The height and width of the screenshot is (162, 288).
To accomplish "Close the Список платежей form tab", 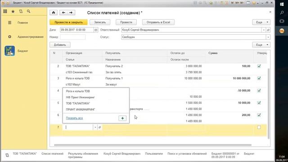I will point(270,12).
